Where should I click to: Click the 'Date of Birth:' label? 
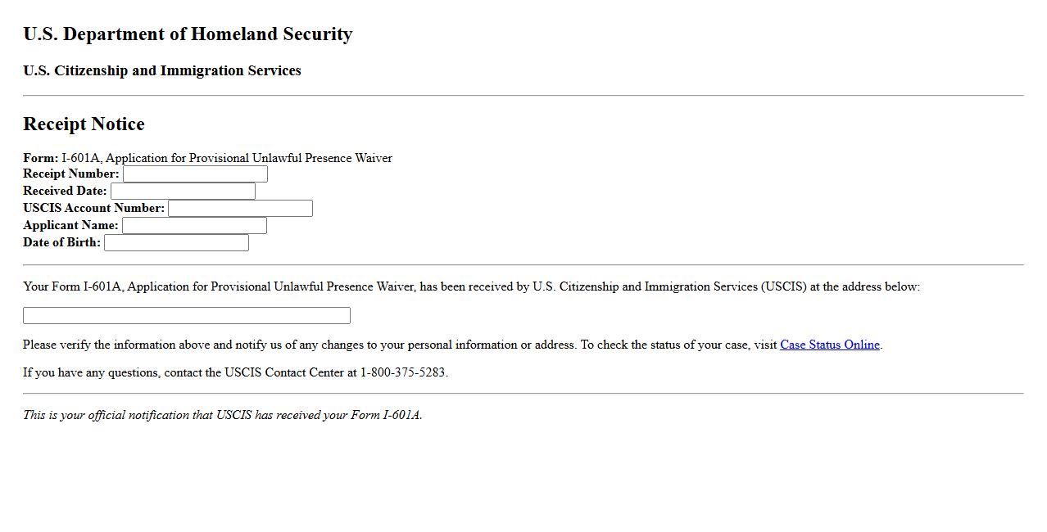tap(61, 243)
